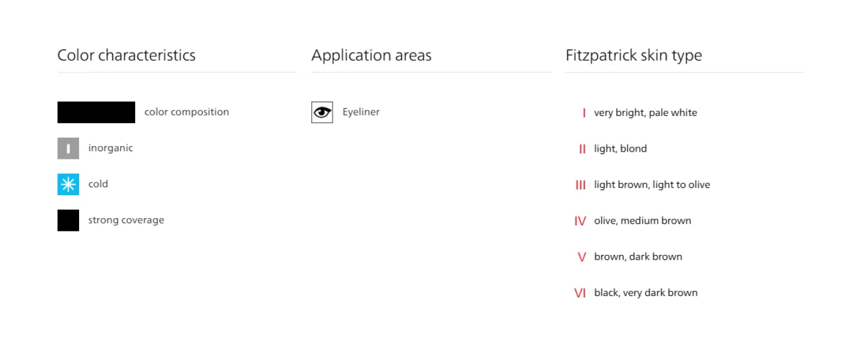Viewport: 845px width, 345px height.
Task: Click the red Fitzpatrick type IV numeral
Action: 580,221
